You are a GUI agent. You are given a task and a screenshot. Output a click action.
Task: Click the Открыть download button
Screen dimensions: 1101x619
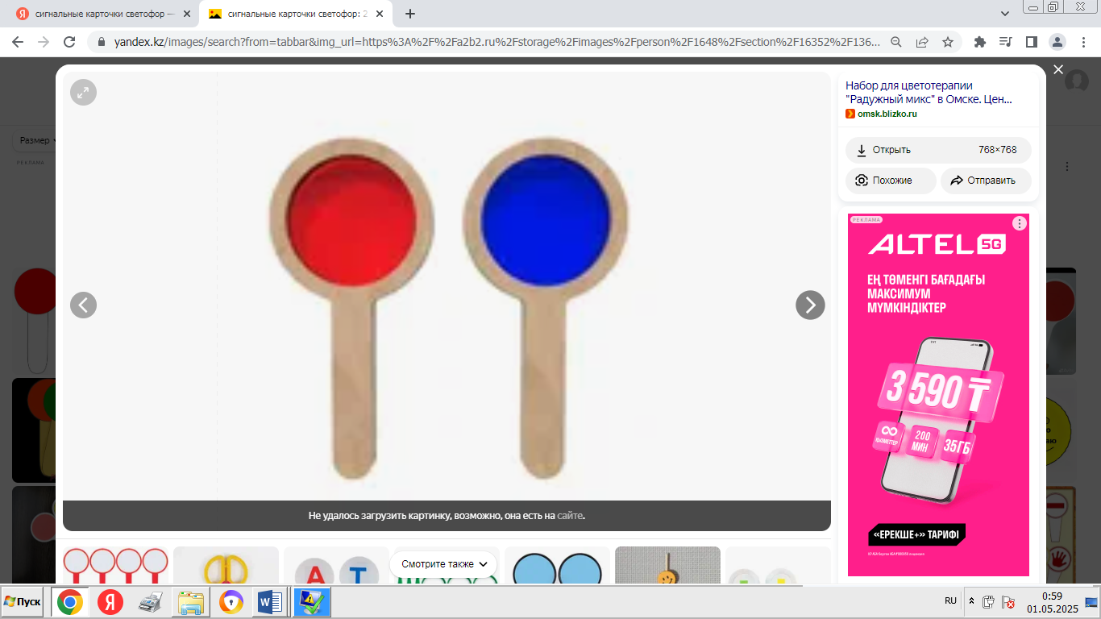pyautogui.click(x=938, y=150)
